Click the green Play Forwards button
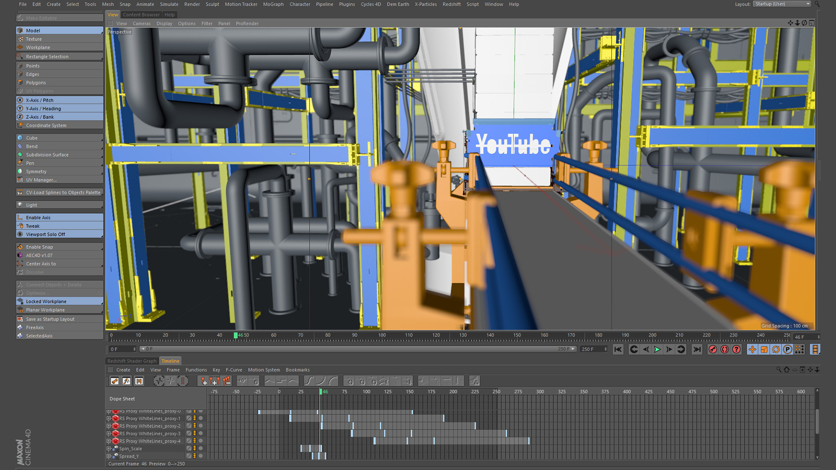The height and width of the screenshot is (470, 836). [x=657, y=349]
